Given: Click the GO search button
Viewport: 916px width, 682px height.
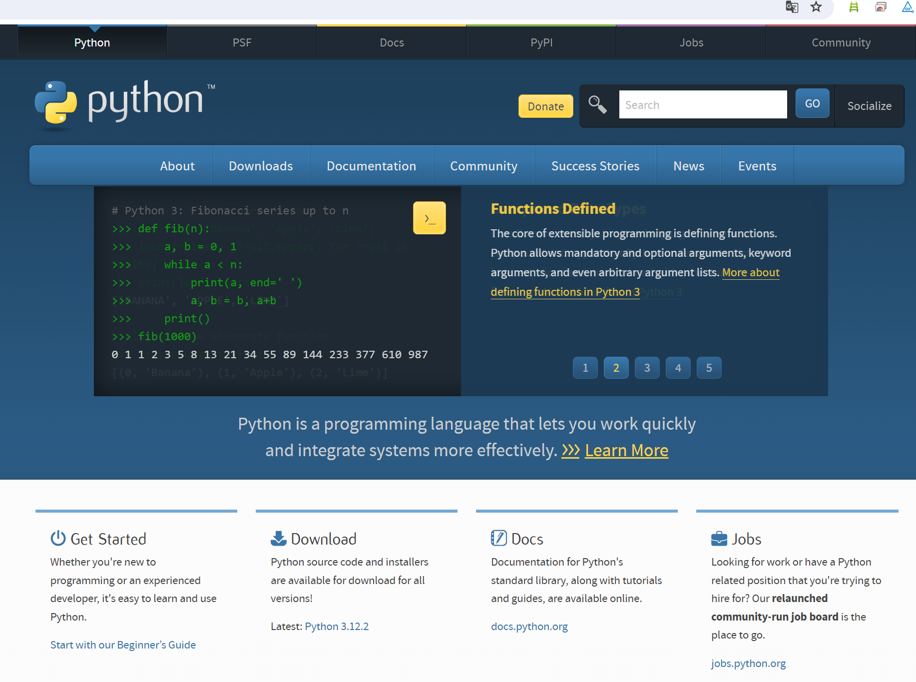Looking at the screenshot, I should [x=812, y=103].
